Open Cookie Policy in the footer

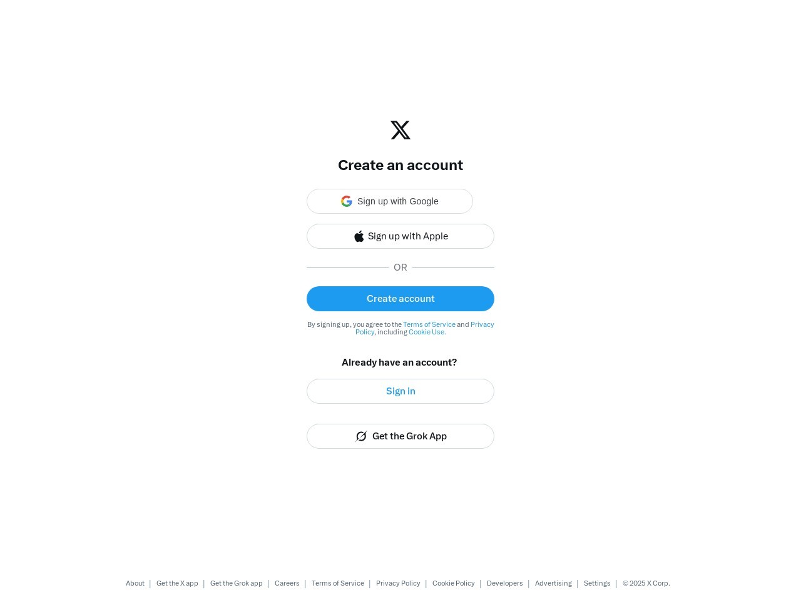click(x=454, y=583)
